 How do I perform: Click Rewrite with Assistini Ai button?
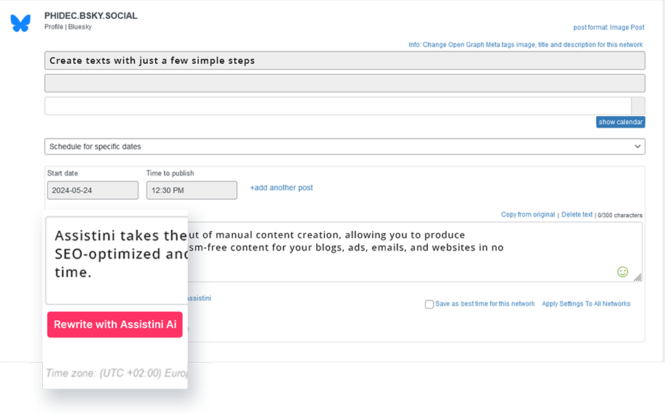[115, 324]
